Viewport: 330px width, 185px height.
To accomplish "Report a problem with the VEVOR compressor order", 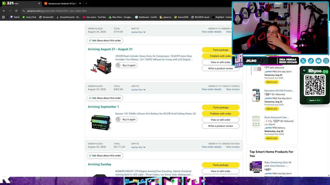I will coord(220,56).
